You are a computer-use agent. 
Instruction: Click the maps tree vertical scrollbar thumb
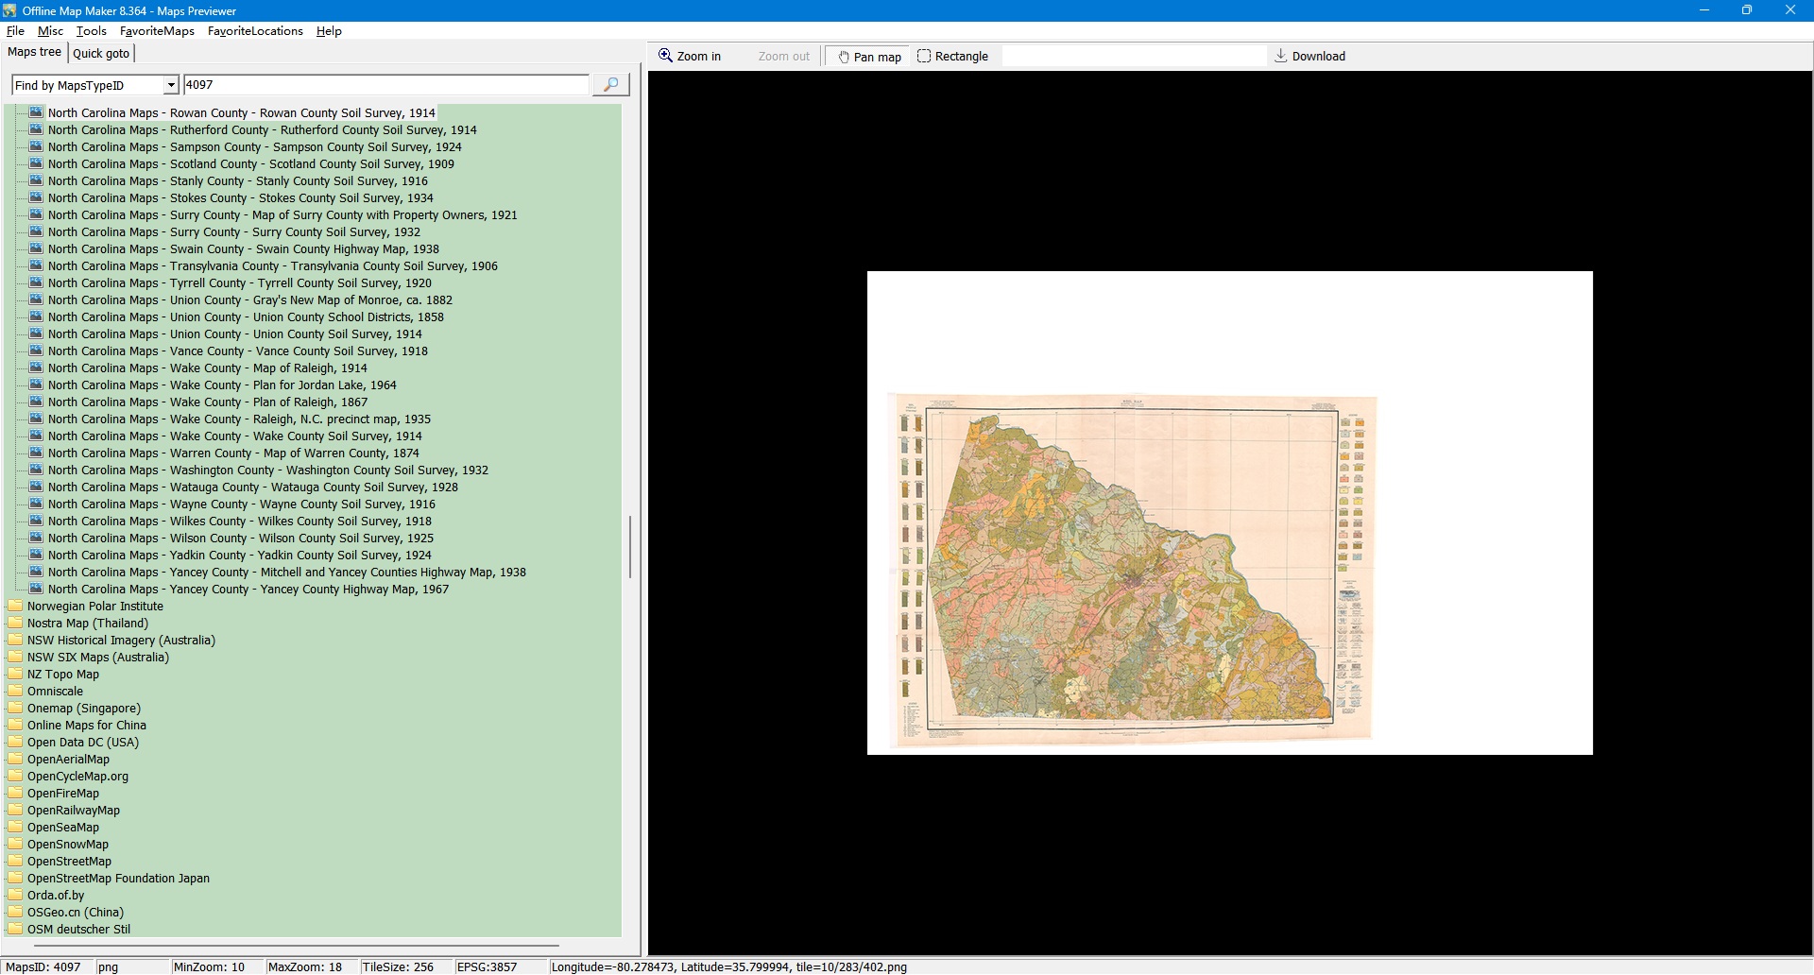[629, 546]
